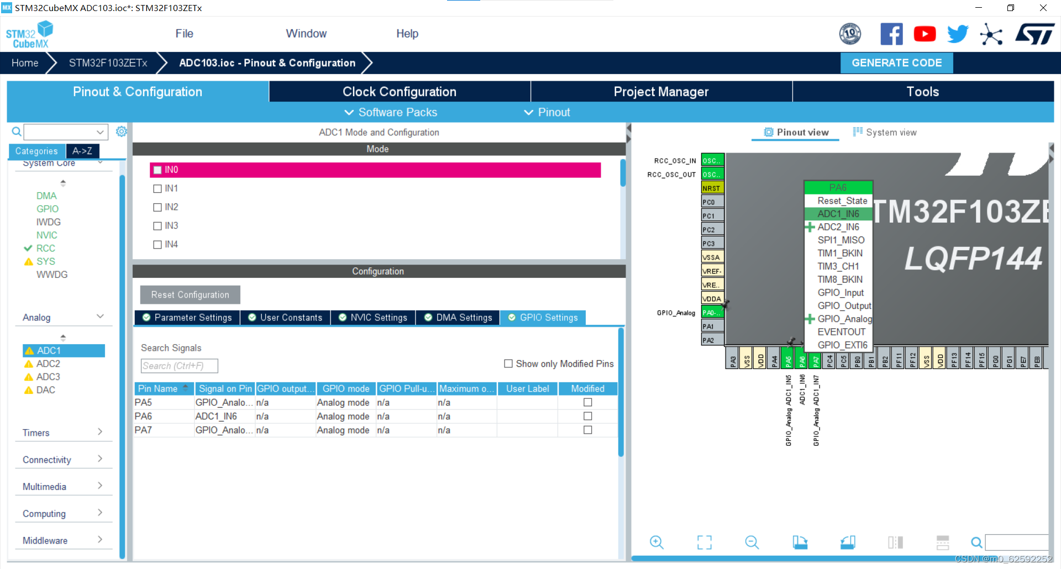Screen dimensions: 1061x569
Task: Open the Facebook icon link
Action: point(891,34)
